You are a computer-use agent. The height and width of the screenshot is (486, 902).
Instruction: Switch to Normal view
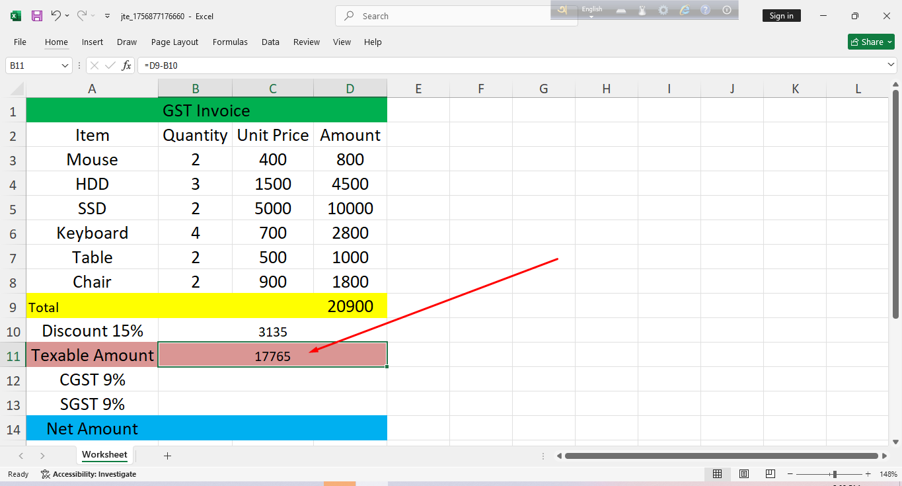tap(717, 474)
